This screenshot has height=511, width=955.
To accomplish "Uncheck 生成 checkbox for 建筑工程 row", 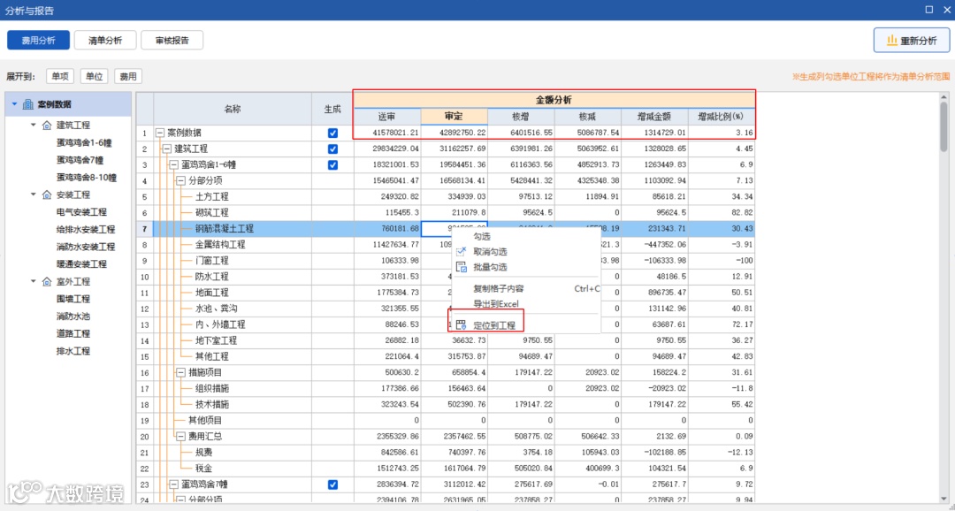I will click(x=332, y=149).
